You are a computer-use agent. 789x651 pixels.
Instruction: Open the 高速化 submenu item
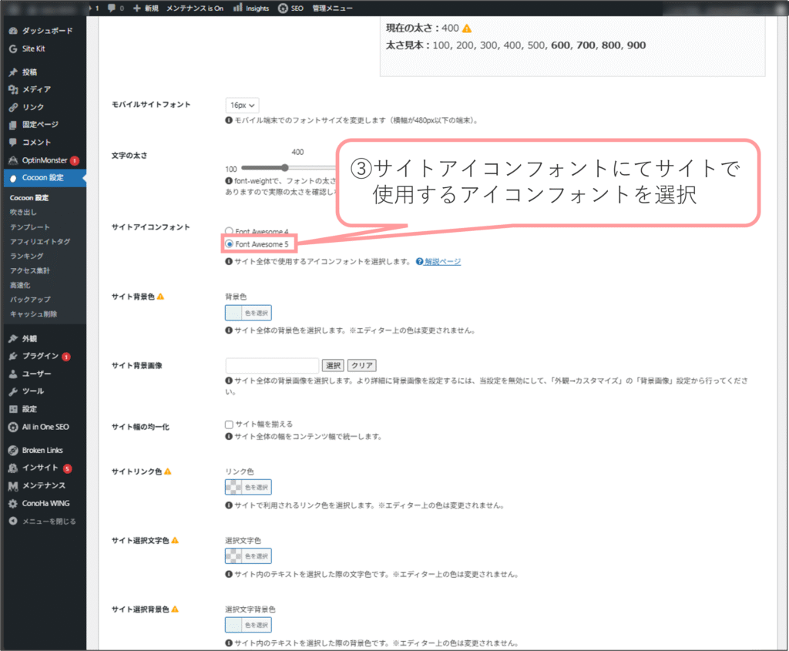click(x=21, y=284)
